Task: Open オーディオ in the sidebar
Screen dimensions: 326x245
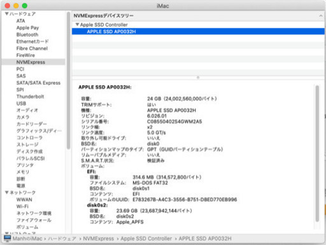Action: (x=27, y=110)
